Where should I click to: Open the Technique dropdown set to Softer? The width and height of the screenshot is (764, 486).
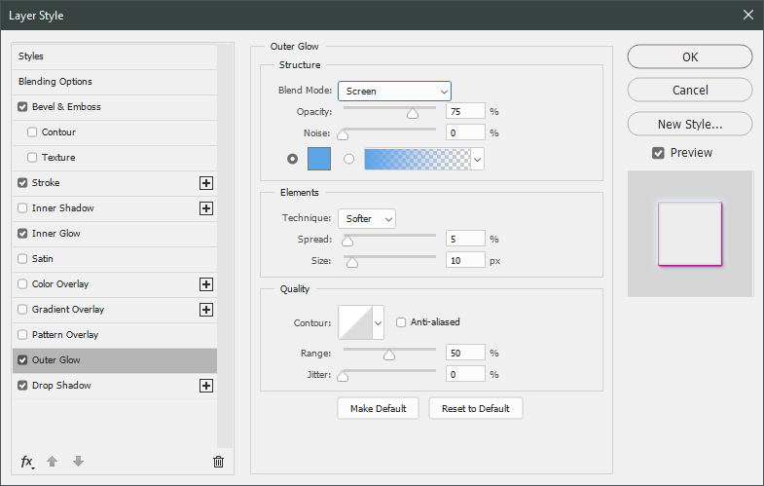(x=366, y=219)
